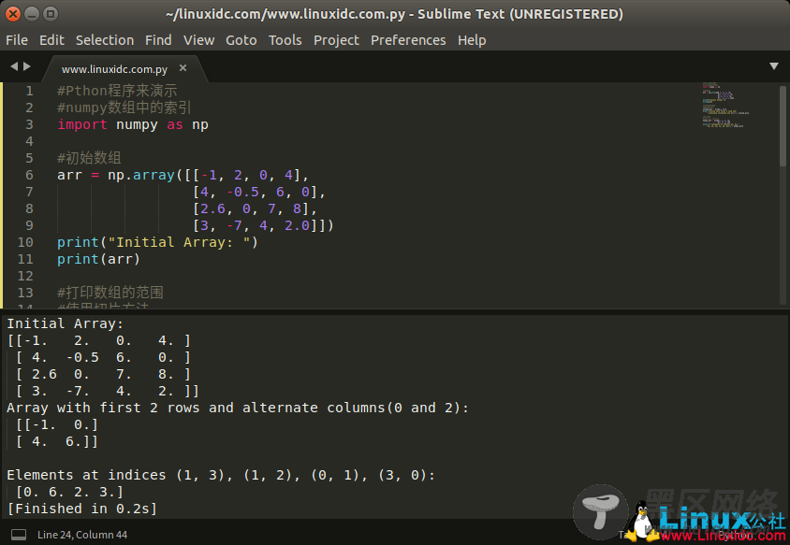Screen dimensions: 790x545
Task: Click 'Array with first 2 rows' output line
Action: coord(238,408)
